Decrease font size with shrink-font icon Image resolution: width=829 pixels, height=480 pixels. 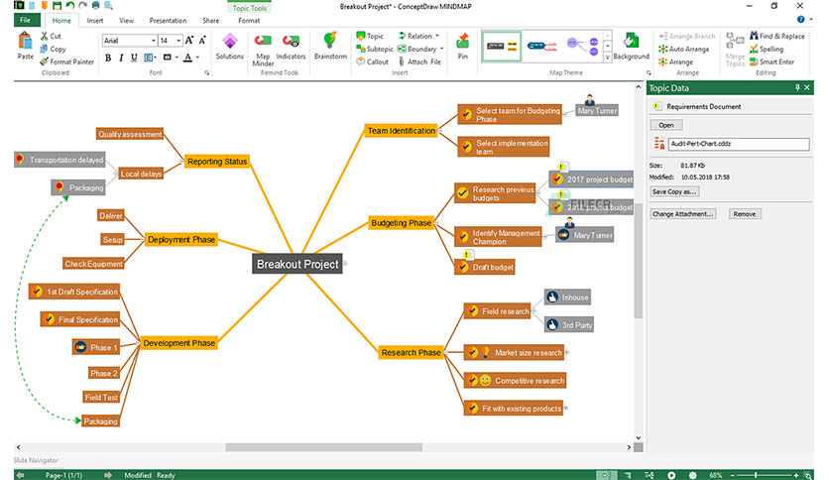pos(202,41)
